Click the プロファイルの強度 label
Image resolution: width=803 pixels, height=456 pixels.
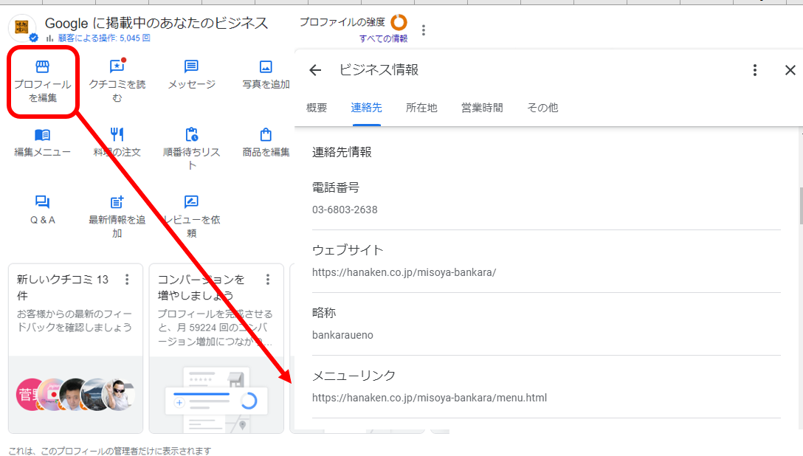(x=342, y=22)
